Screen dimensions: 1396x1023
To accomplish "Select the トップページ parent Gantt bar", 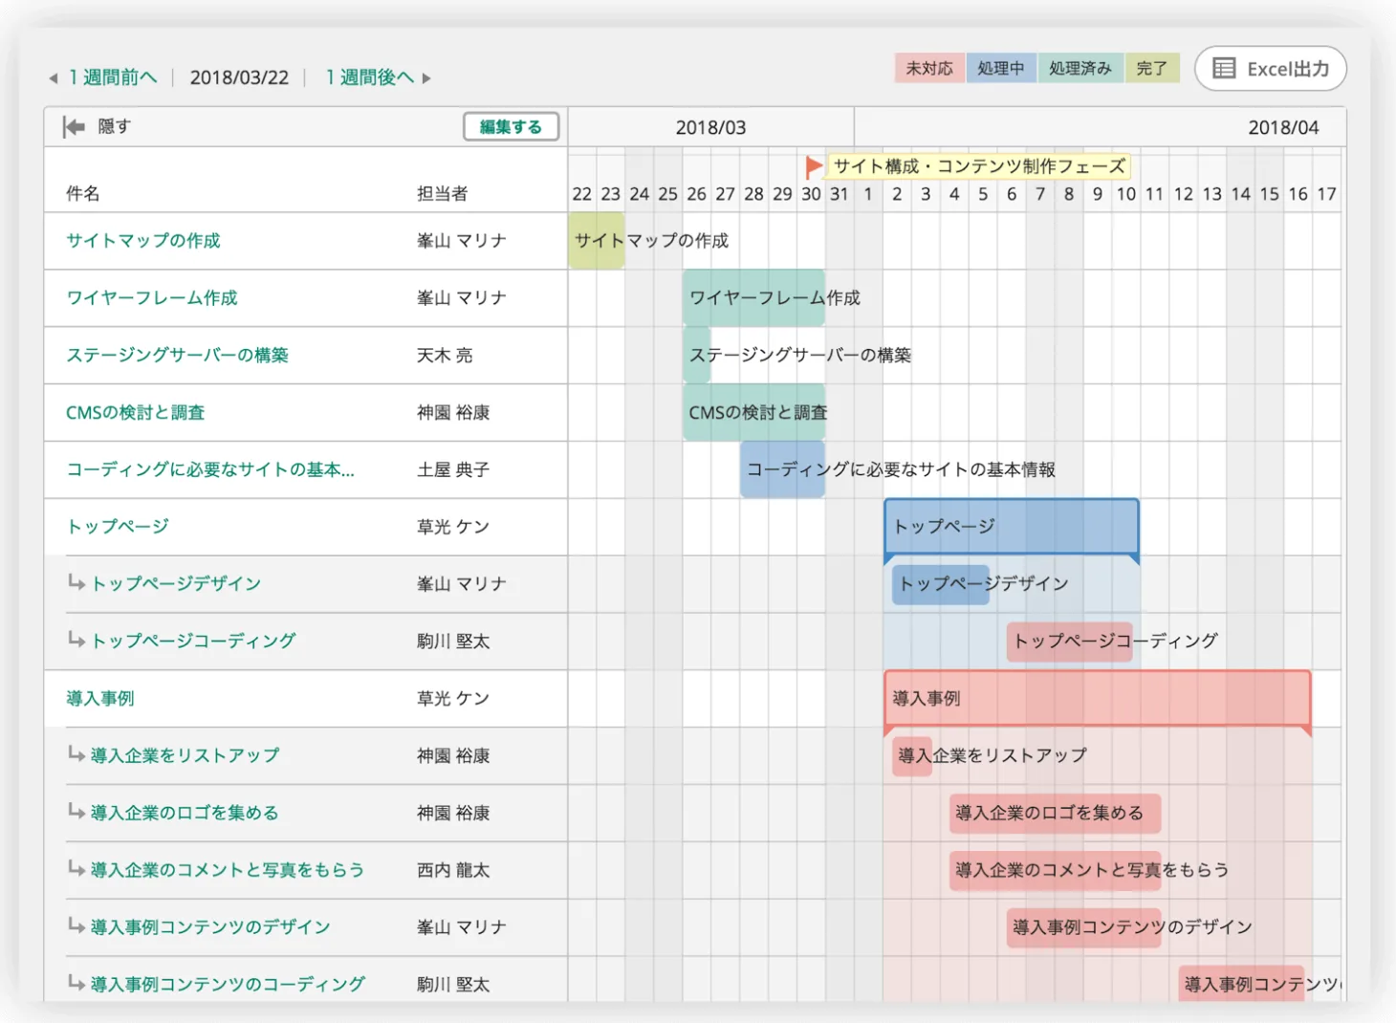I will click(x=1012, y=527).
